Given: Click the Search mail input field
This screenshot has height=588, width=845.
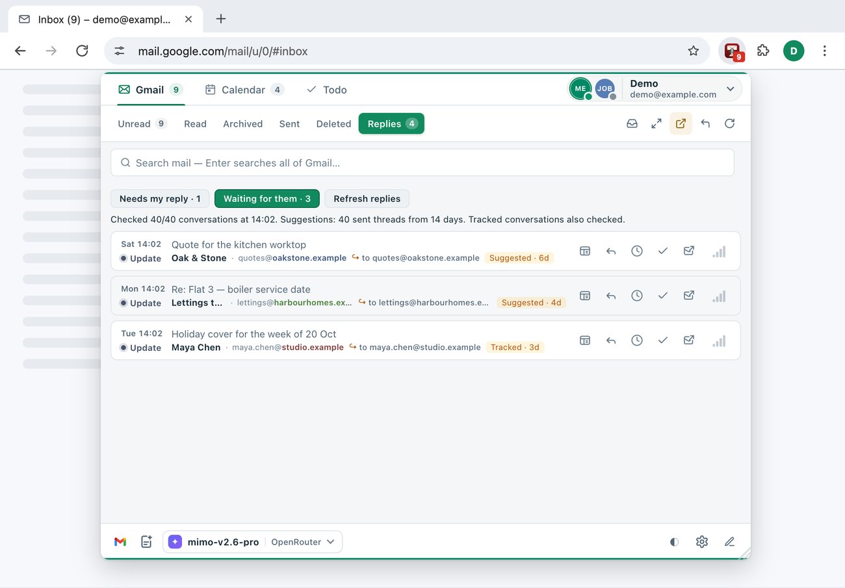Looking at the screenshot, I should coord(422,162).
